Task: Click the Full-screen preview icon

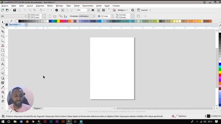Action: pyautogui.click(x=93, y=10)
